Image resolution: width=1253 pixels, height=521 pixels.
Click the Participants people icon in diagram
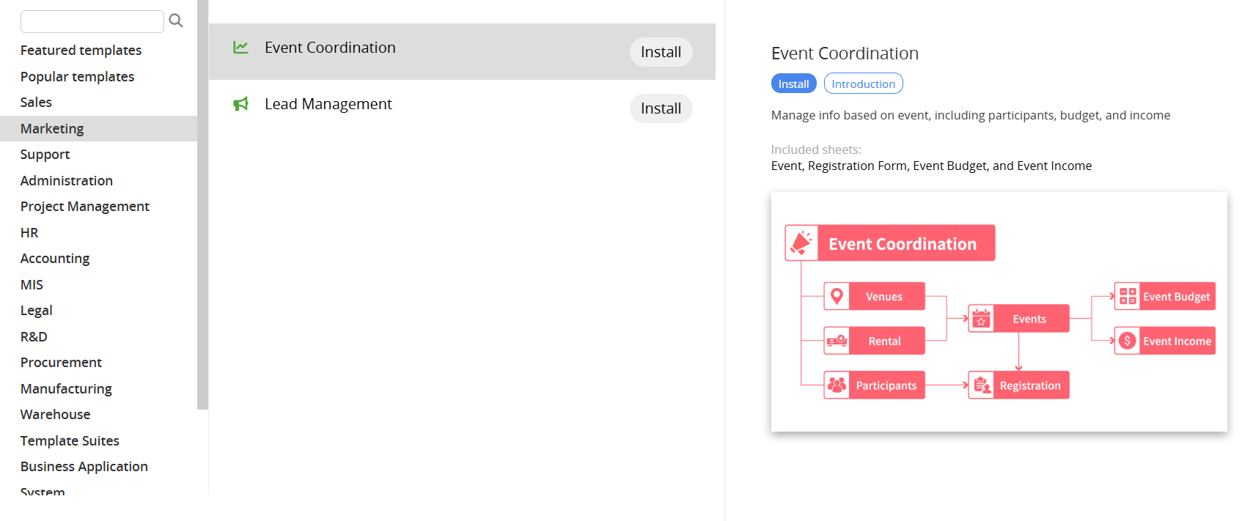pyautogui.click(x=837, y=385)
